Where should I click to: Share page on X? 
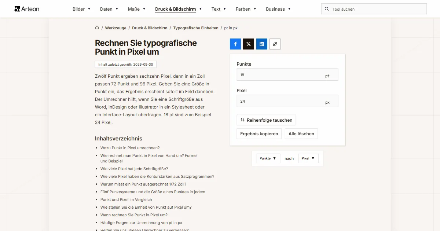coord(249,44)
